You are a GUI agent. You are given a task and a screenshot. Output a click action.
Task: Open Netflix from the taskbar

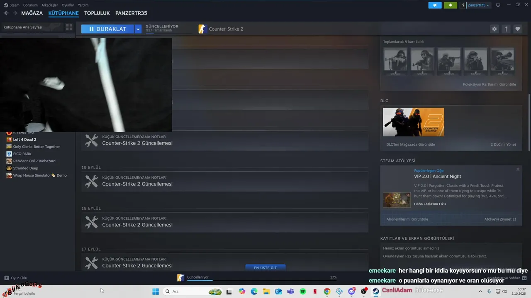click(x=315, y=291)
